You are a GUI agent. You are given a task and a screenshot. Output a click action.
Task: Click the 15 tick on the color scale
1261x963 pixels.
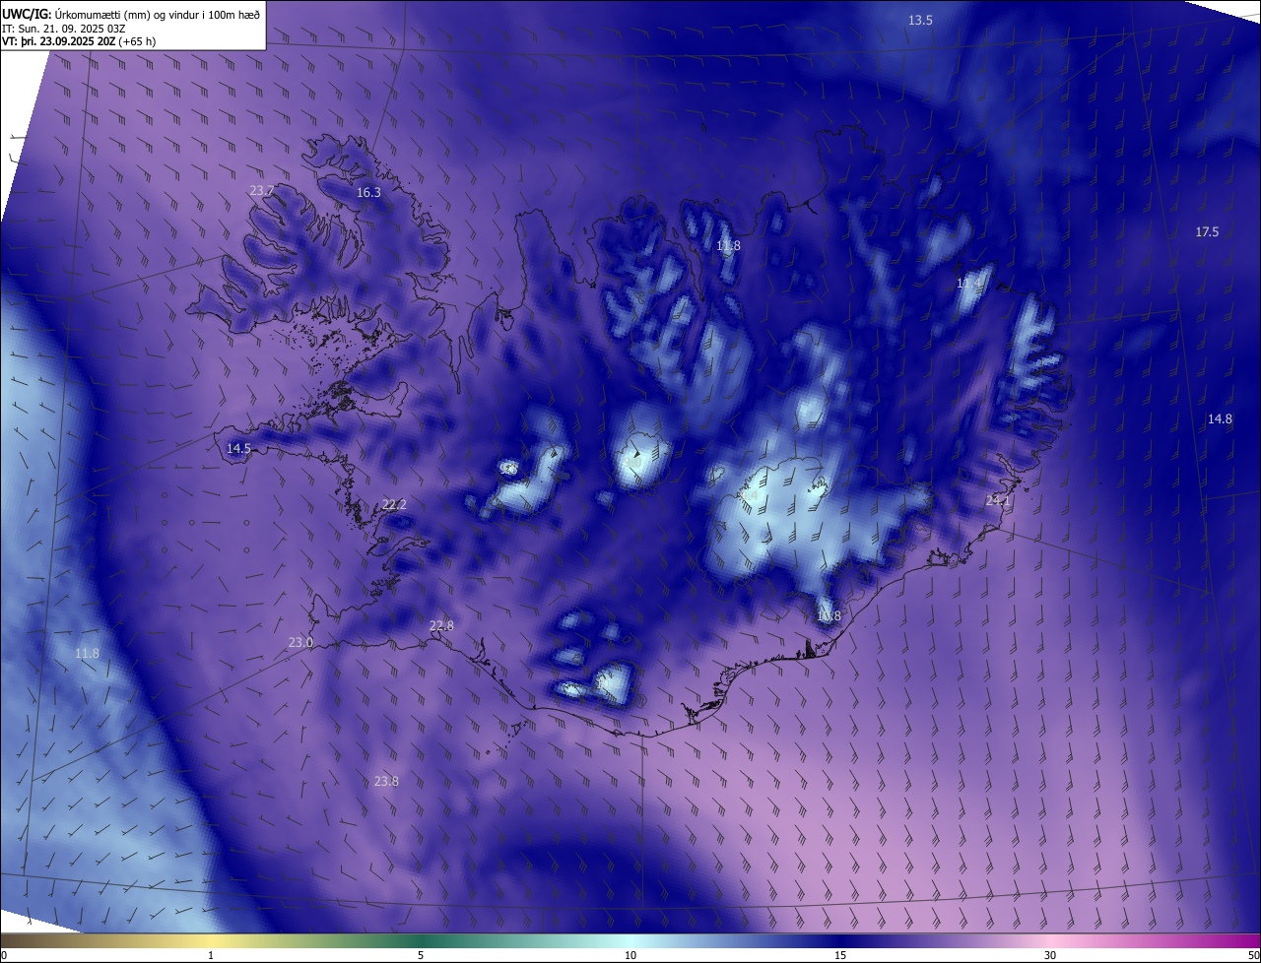(x=840, y=955)
